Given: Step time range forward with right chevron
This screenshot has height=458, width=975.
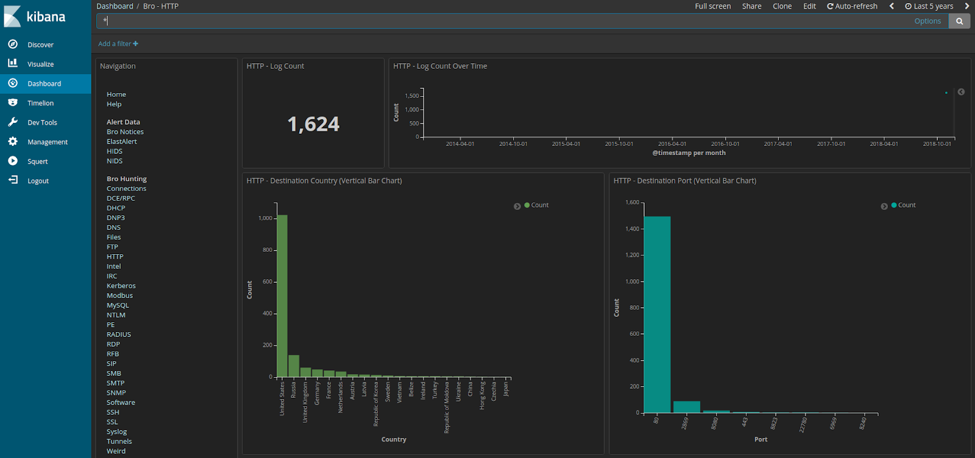Looking at the screenshot, I should pos(966,6).
